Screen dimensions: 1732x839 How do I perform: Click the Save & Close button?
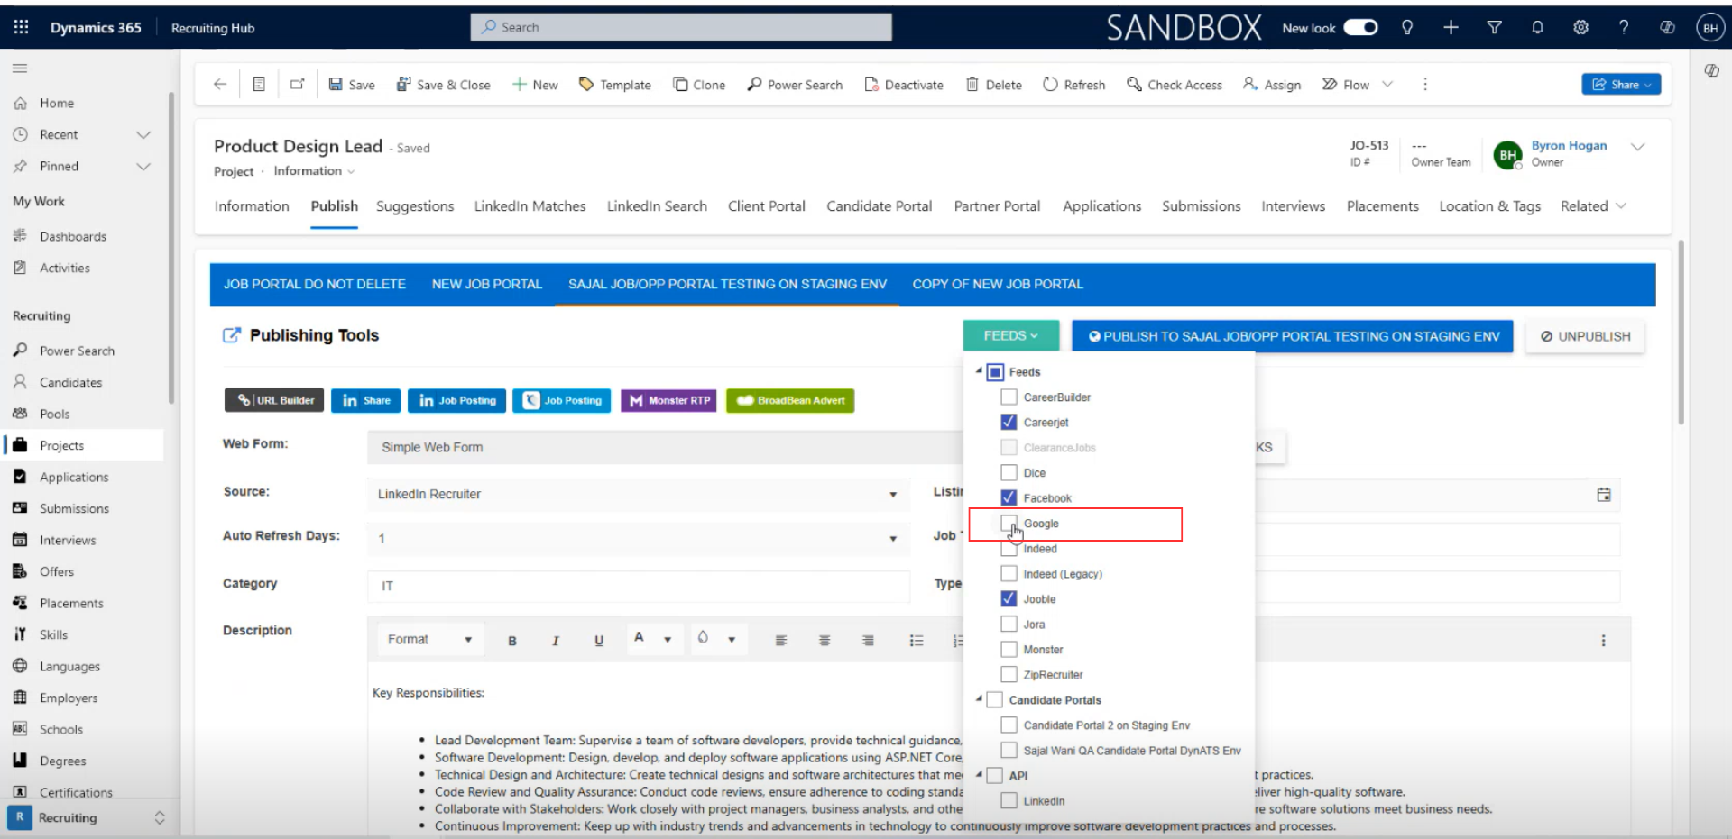(444, 84)
